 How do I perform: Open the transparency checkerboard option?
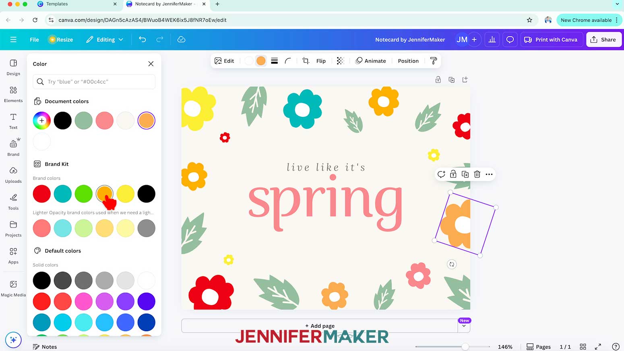(340, 61)
